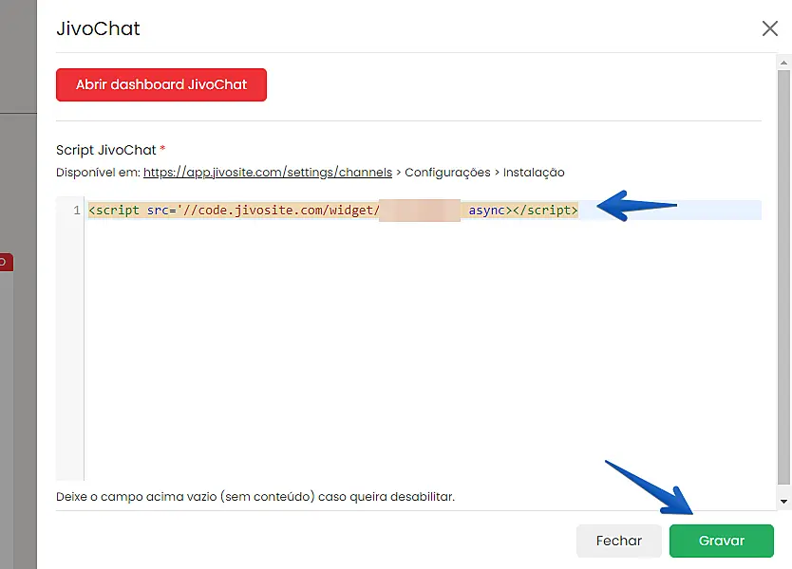Click the 'Deixe o campo acima vazio' hint text
This screenshot has width=792, height=569.
click(255, 497)
